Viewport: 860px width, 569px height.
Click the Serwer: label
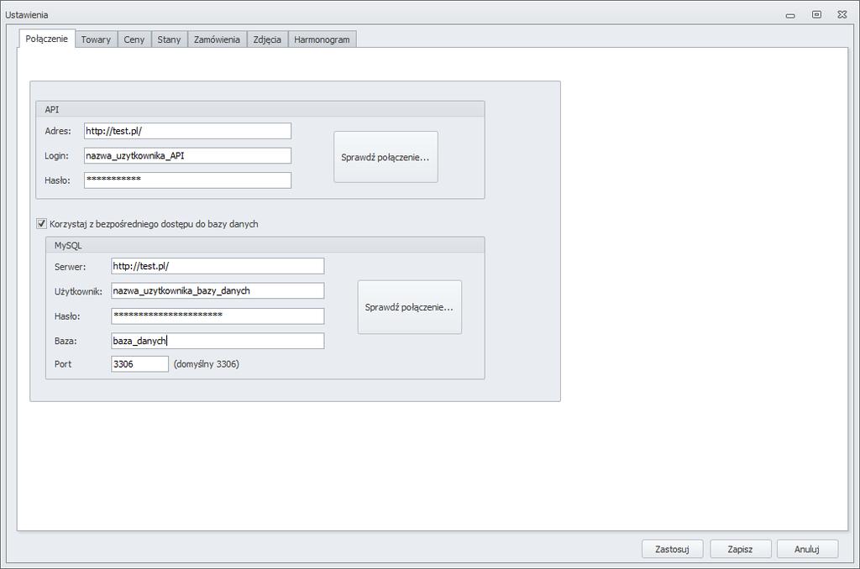pos(71,267)
